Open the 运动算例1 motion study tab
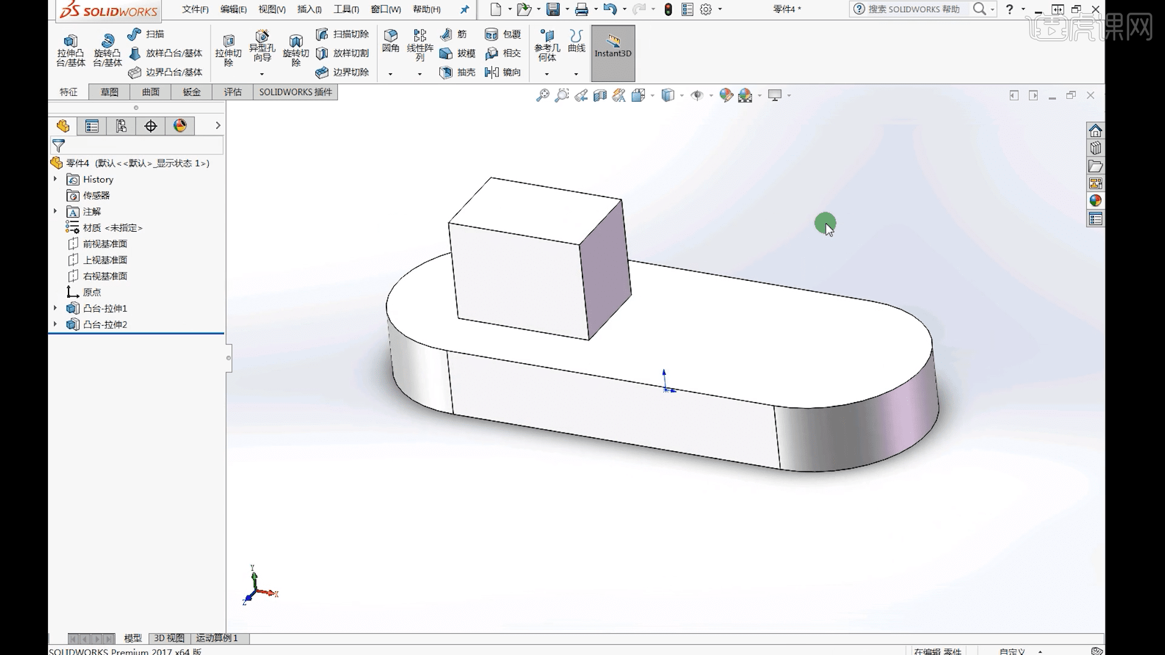The image size is (1165, 655). (x=217, y=638)
